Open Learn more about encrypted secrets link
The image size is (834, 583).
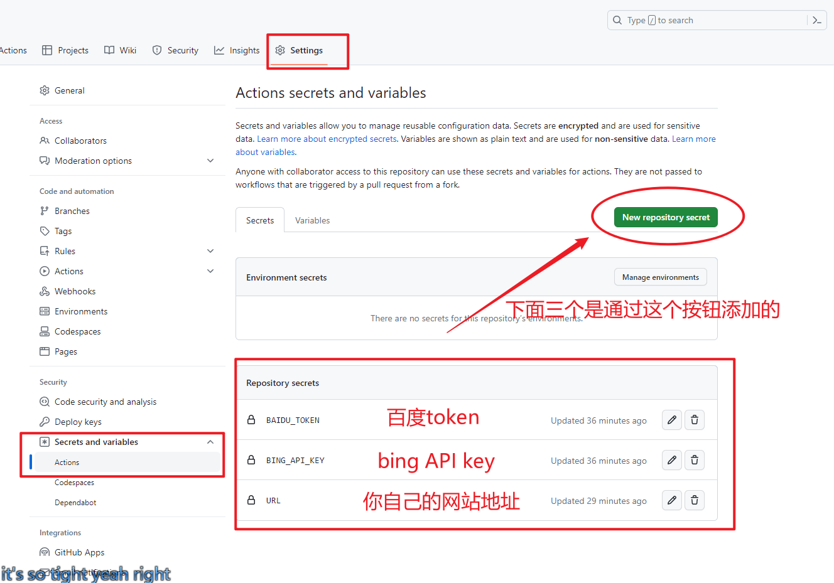click(327, 139)
